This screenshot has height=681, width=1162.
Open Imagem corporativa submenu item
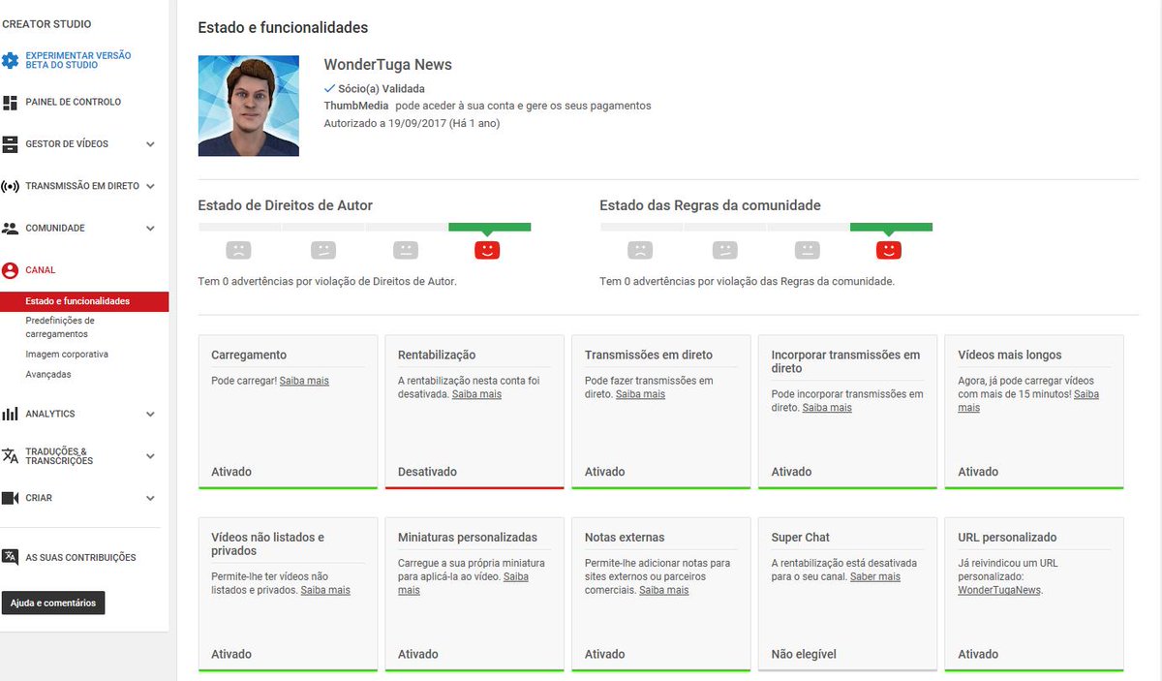67,355
